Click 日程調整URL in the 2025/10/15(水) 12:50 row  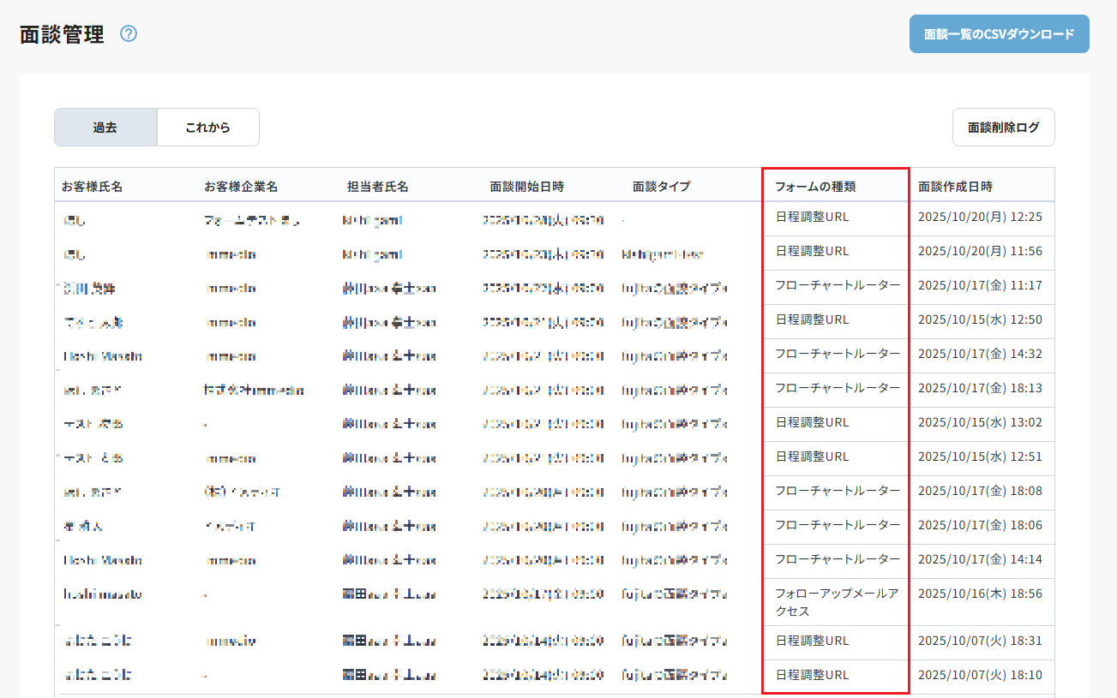click(812, 319)
